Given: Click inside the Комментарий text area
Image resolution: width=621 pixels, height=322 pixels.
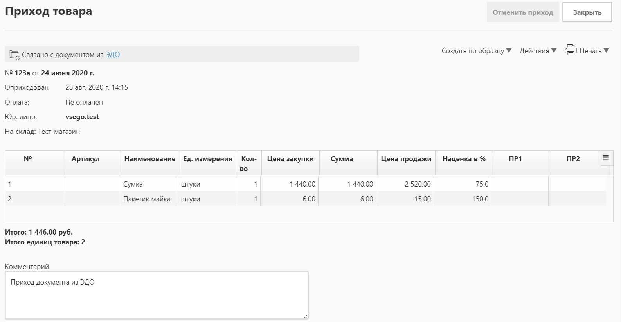Looking at the screenshot, I should (157, 295).
